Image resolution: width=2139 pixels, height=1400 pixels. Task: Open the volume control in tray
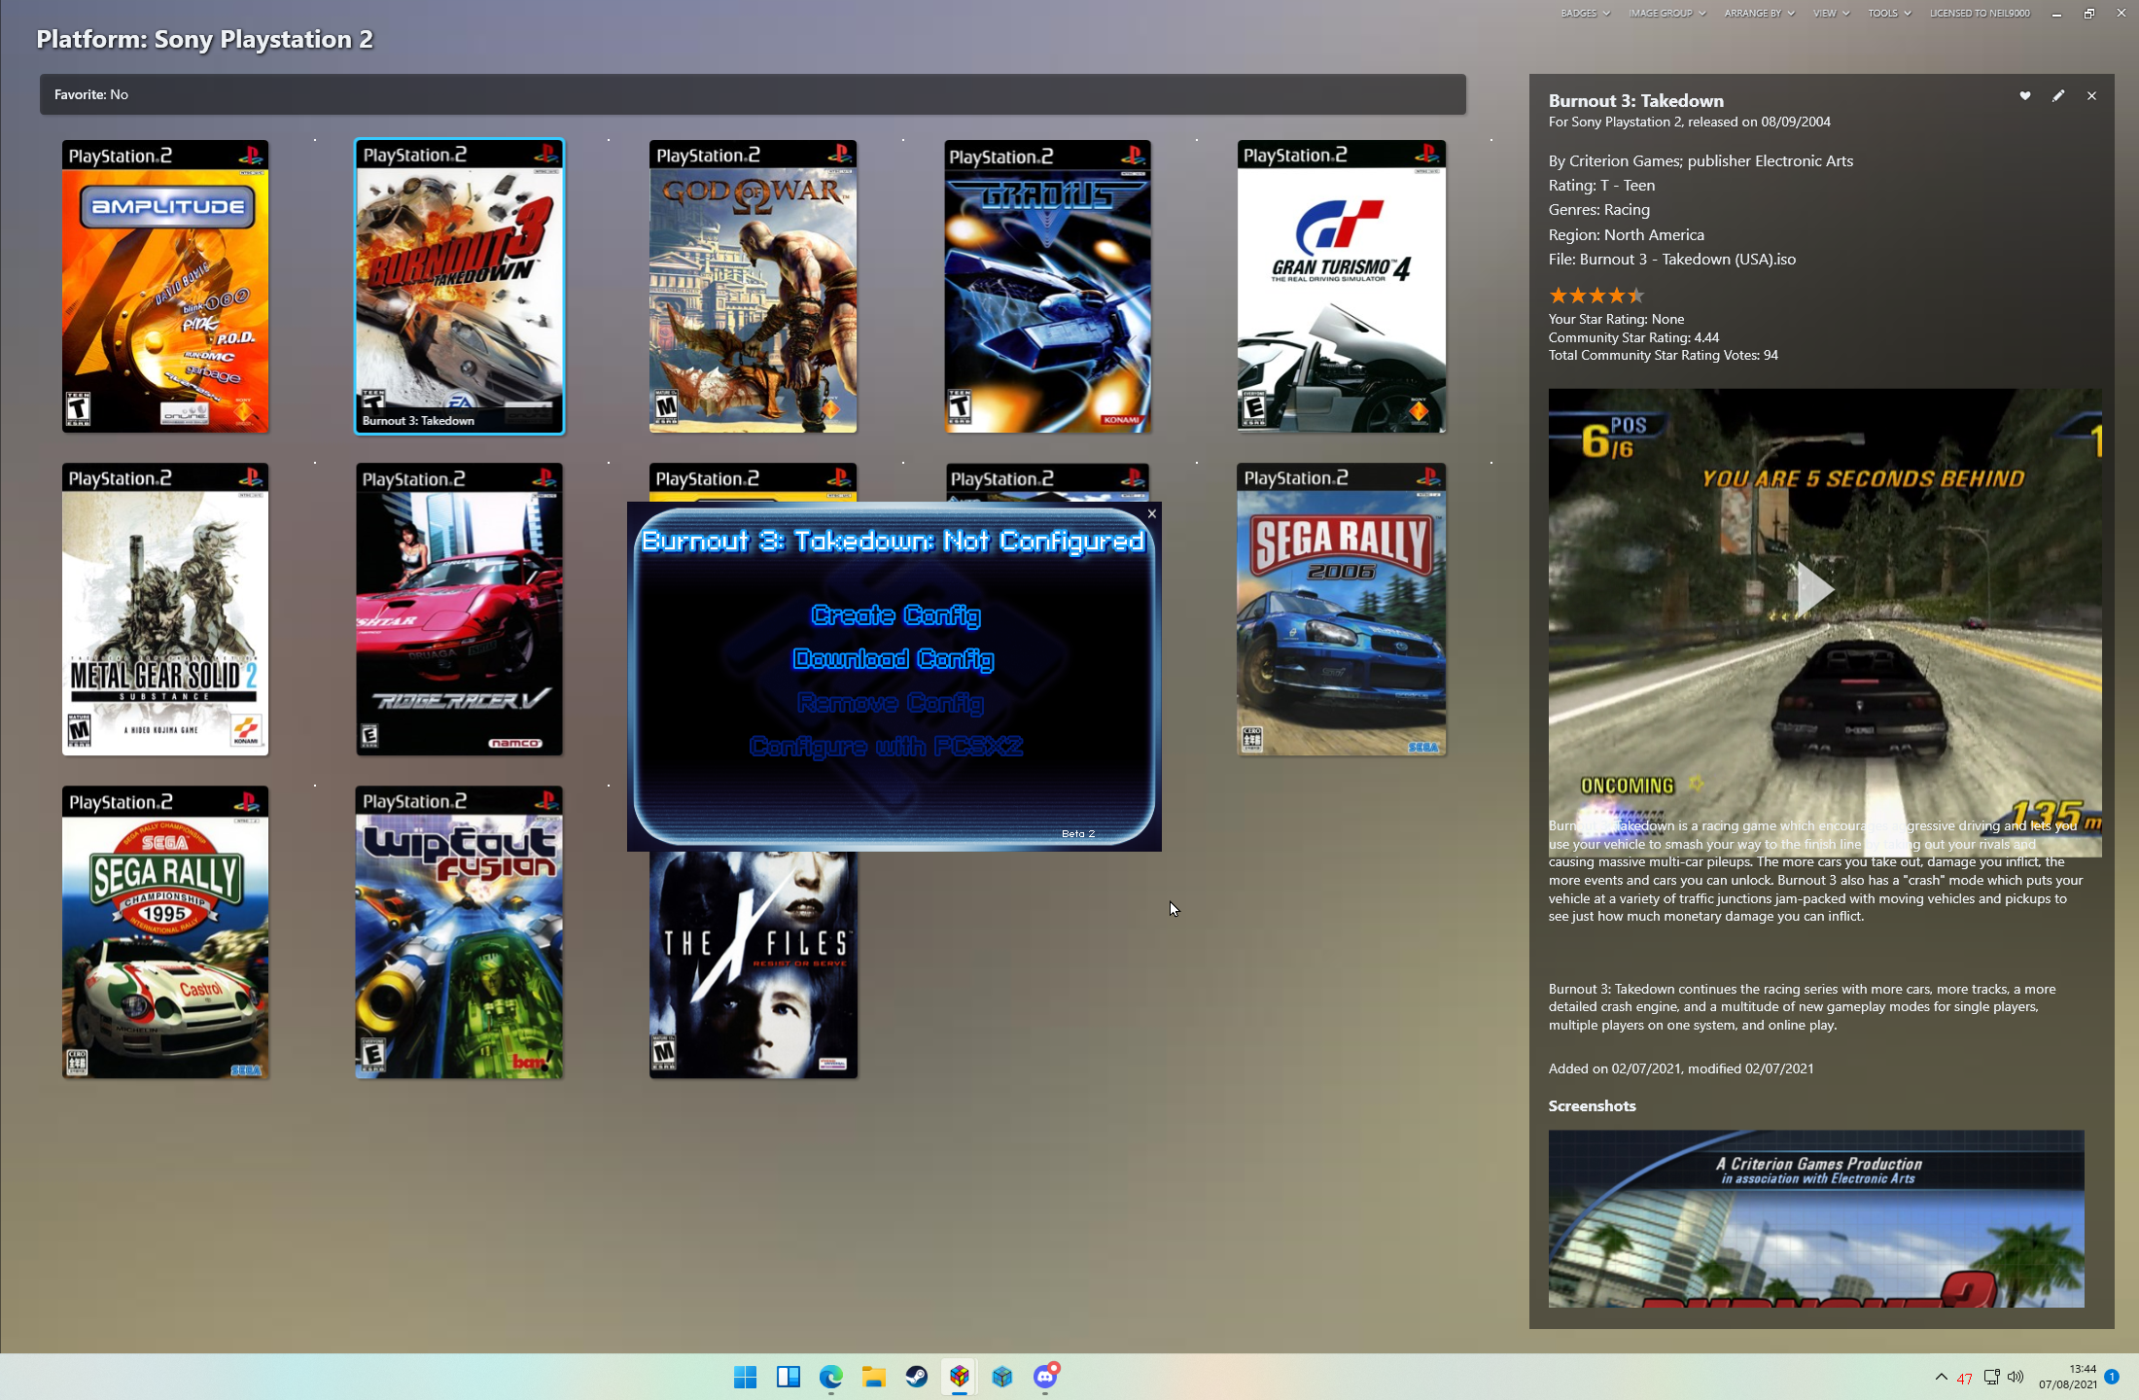2016,1377
